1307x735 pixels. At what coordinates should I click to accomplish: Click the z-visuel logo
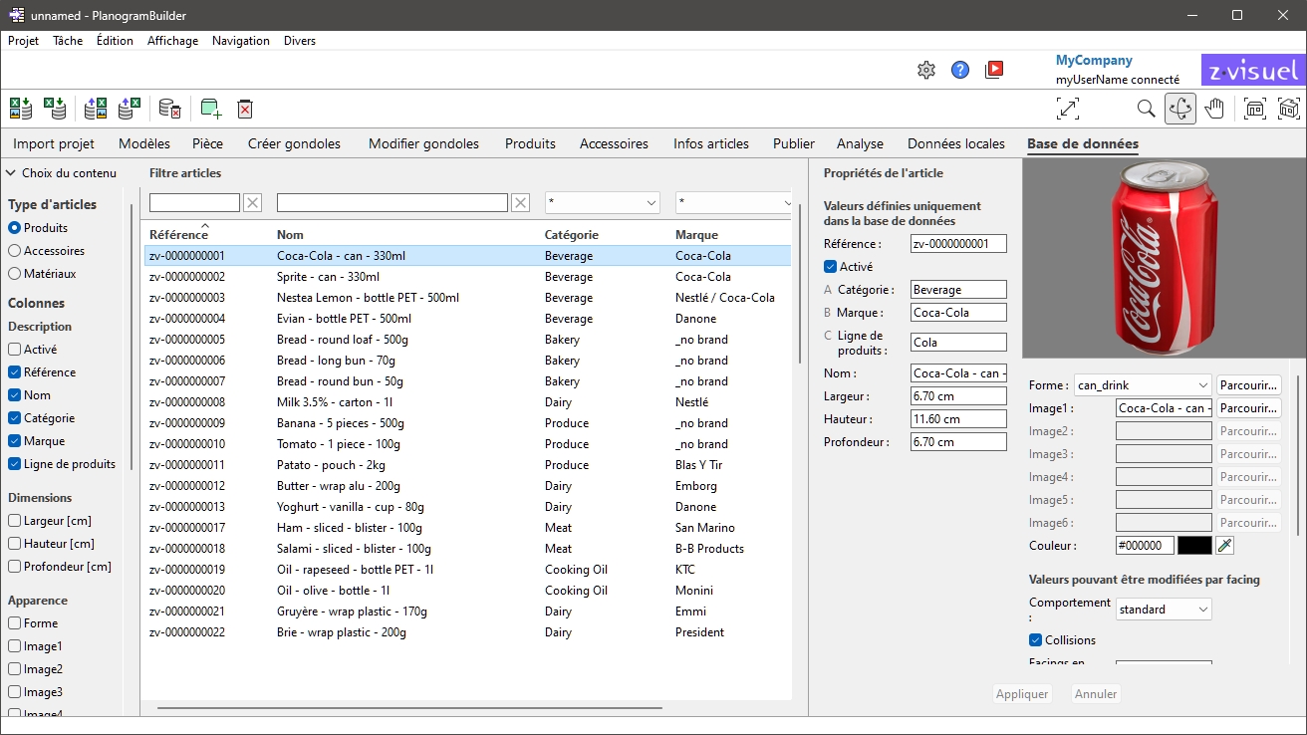pyautogui.click(x=1253, y=72)
